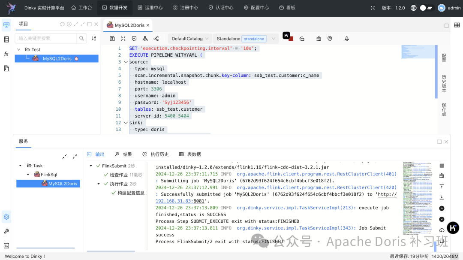Image resolution: width=463 pixels, height=260 pixels.
Task: Select MySQL2Doris in project tree
Action: click(x=57, y=58)
